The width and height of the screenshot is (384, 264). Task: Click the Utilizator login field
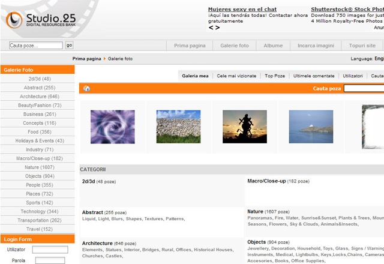tap(50, 250)
